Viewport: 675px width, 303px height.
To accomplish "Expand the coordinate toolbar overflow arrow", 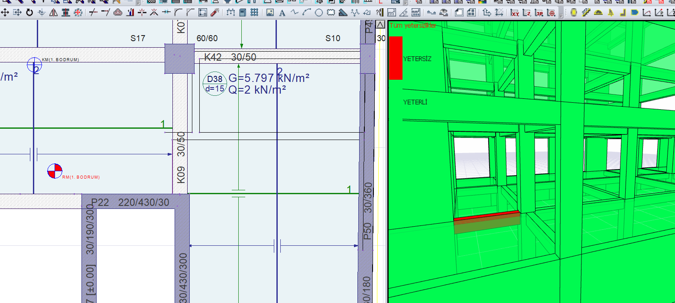I will [561, 14].
